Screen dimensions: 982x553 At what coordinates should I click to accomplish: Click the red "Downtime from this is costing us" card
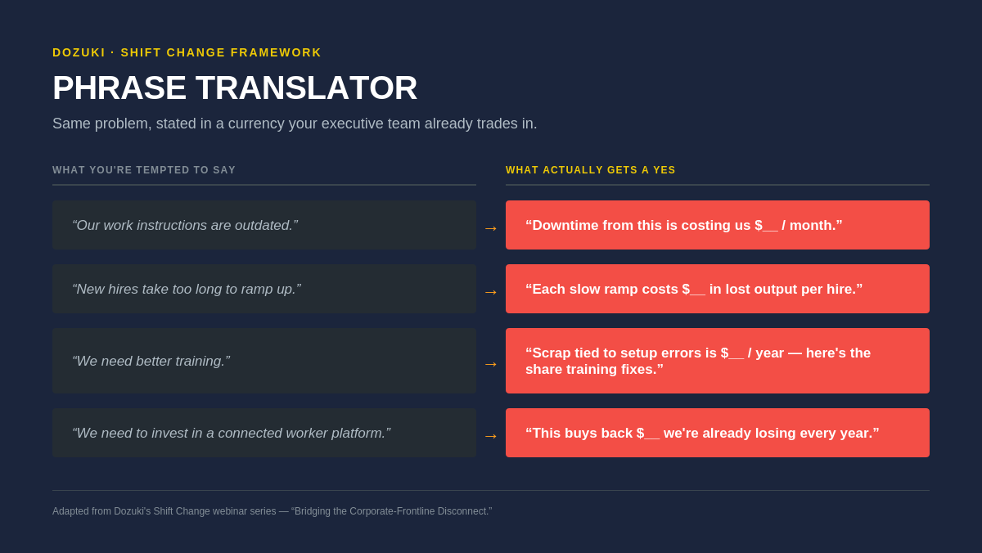point(718,225)
